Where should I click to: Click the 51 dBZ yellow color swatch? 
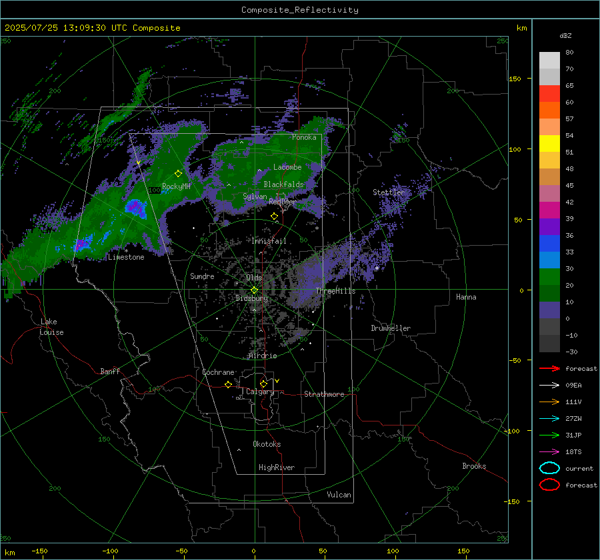tap(549, 144)
